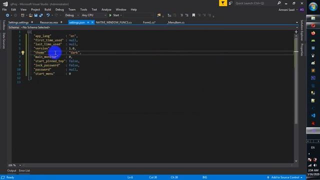320x180 pixels.
Task: Click the Windows Start orb
Action: coord(313,6)
